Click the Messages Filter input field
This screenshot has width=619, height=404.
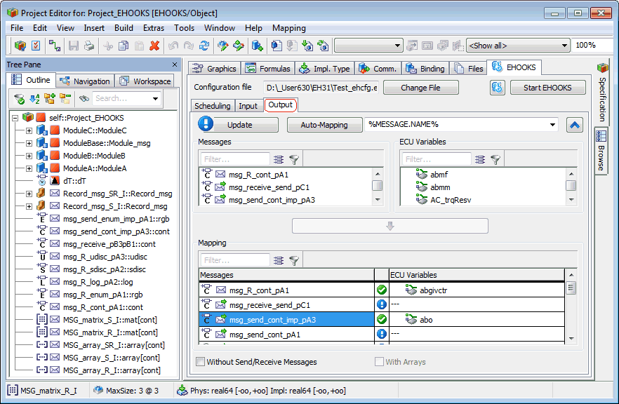pyautogui.click(x=235, y=159)
